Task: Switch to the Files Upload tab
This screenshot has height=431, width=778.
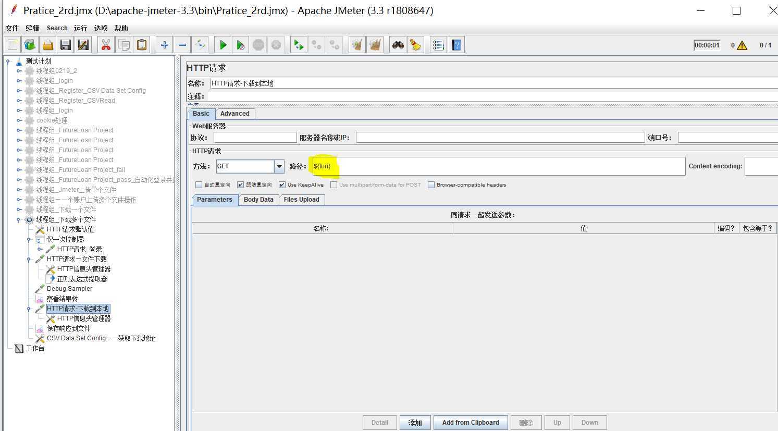Action: point(302,200)
